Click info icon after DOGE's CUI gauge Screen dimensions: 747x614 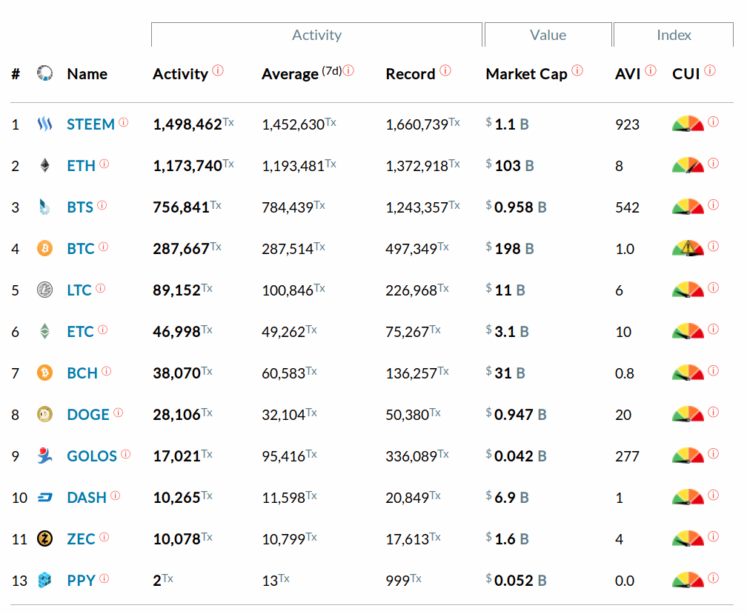click(x=713, y=413)
